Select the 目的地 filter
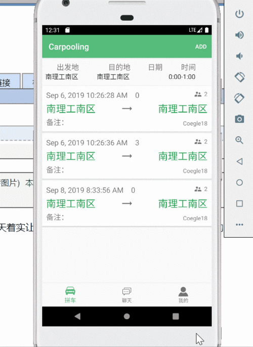 tap(113, 72)
